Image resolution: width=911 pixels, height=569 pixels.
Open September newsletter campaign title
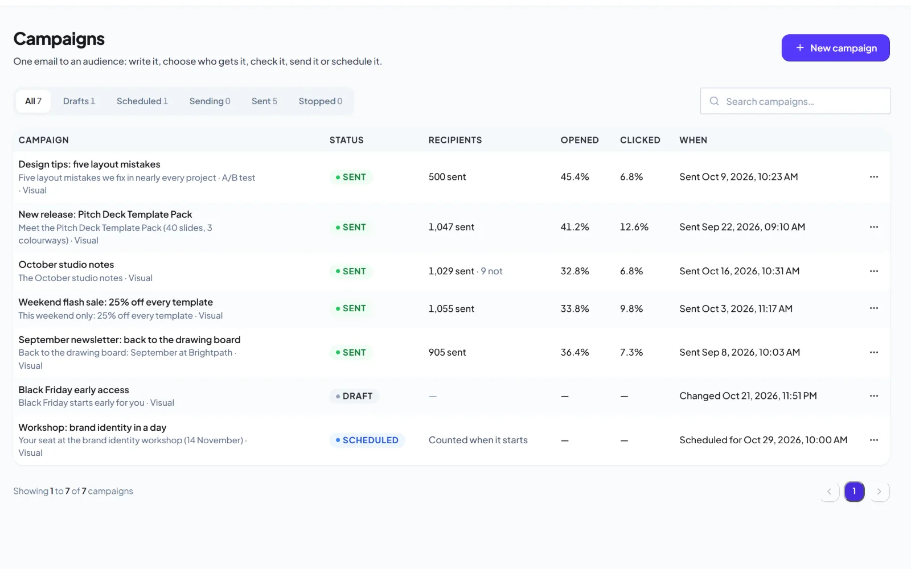[x=129, y=340]
